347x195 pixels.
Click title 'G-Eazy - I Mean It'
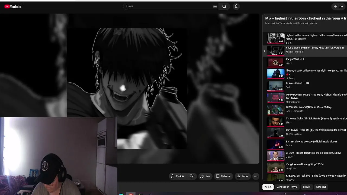click(x=313, y=153)
